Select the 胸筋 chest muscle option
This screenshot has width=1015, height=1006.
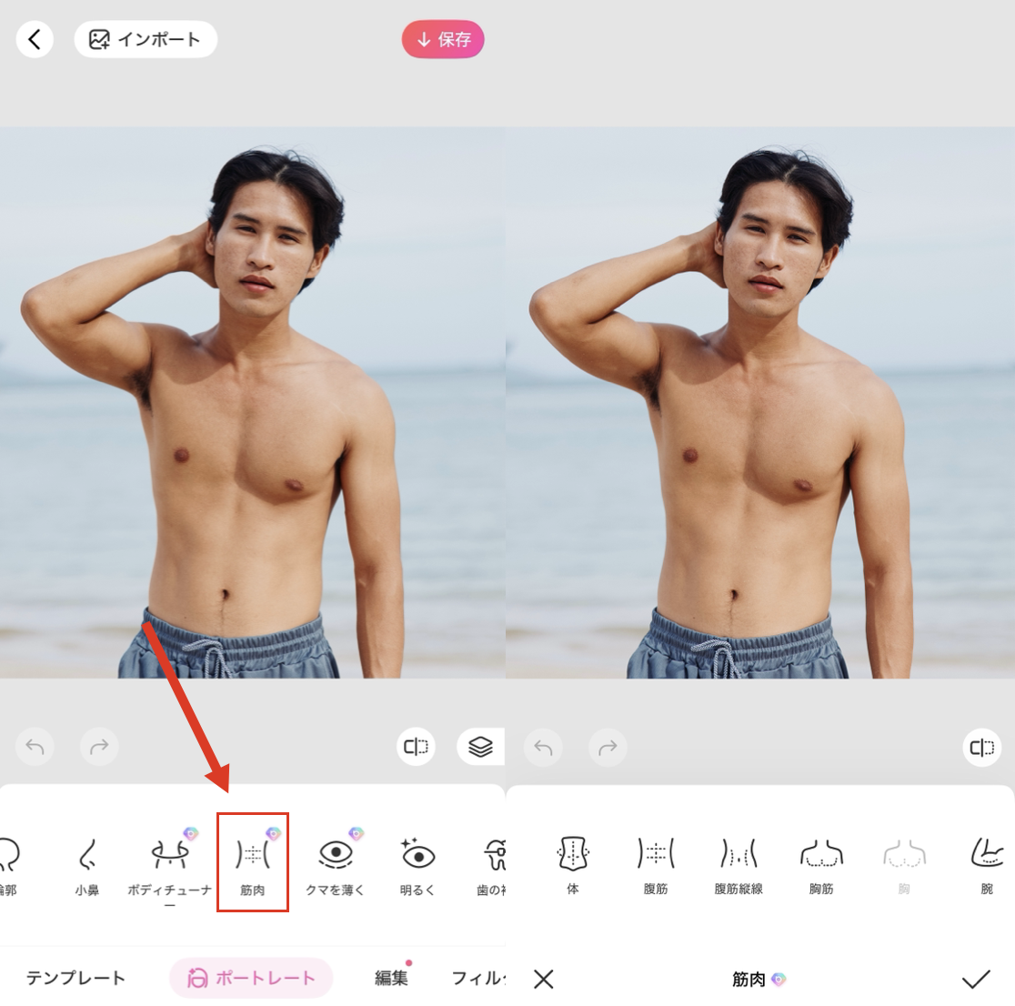(821, 861)
